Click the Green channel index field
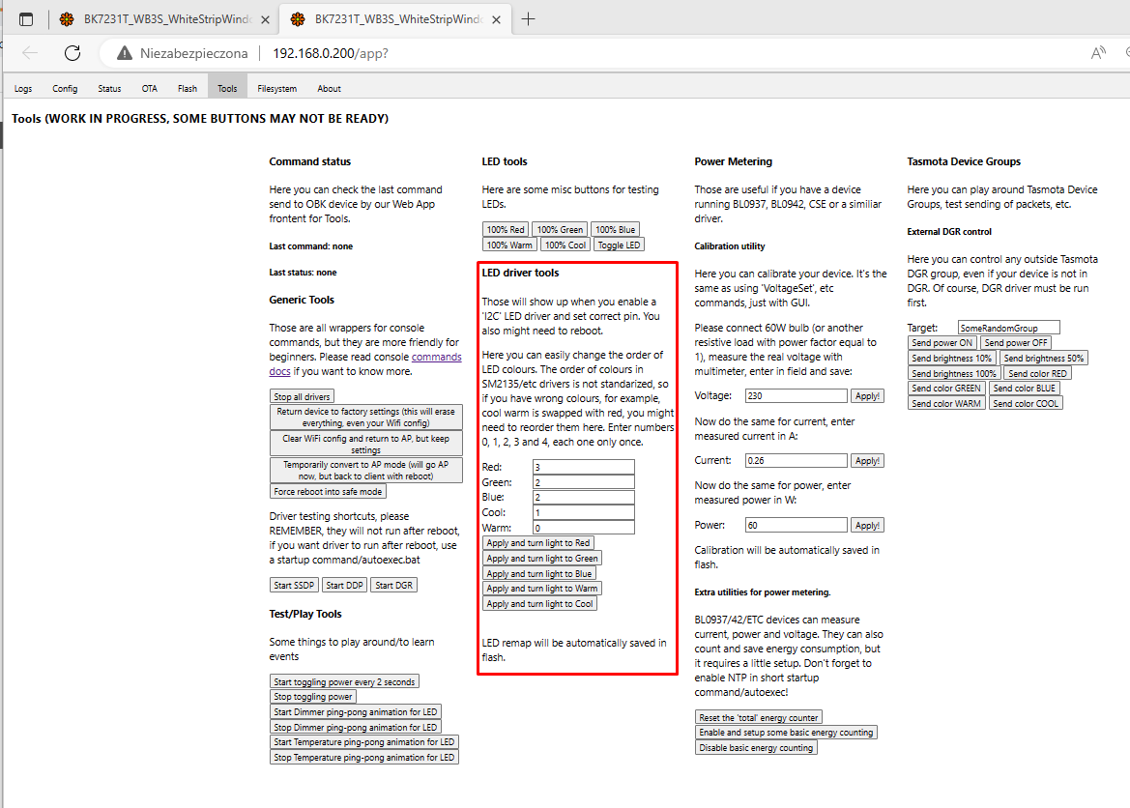Screen dimensions: 1130x808 (584, 482)
